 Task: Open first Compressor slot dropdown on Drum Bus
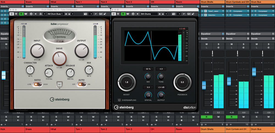[273, 11]
